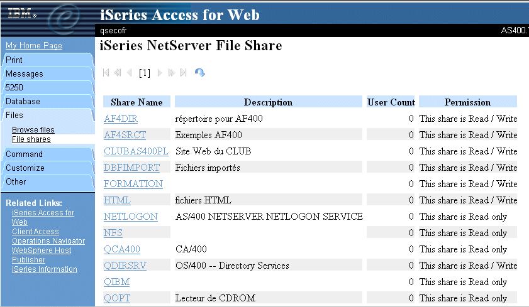Click the IBM logo in header
The width and height of the screenshot is (529, 307).
(x=22, y=13)
